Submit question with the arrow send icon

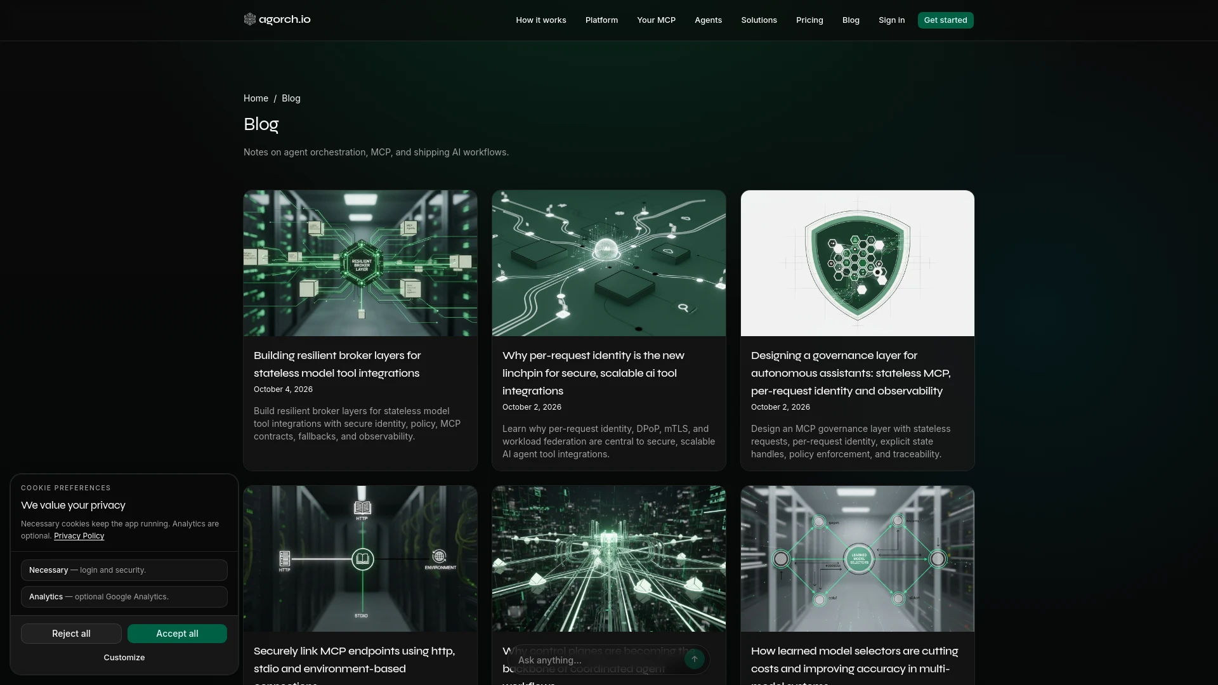coord(695,660)
